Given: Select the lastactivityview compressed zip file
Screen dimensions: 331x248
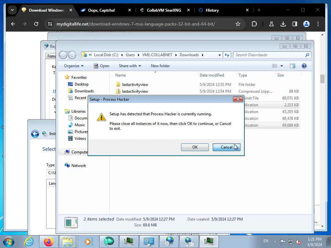Looking at the screenshot, I should [x=135, y=91].
